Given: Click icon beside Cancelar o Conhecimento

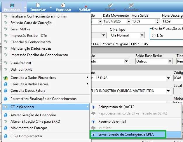Looking at the screenshot, I should pyautogui.click(x=6, y=42).
